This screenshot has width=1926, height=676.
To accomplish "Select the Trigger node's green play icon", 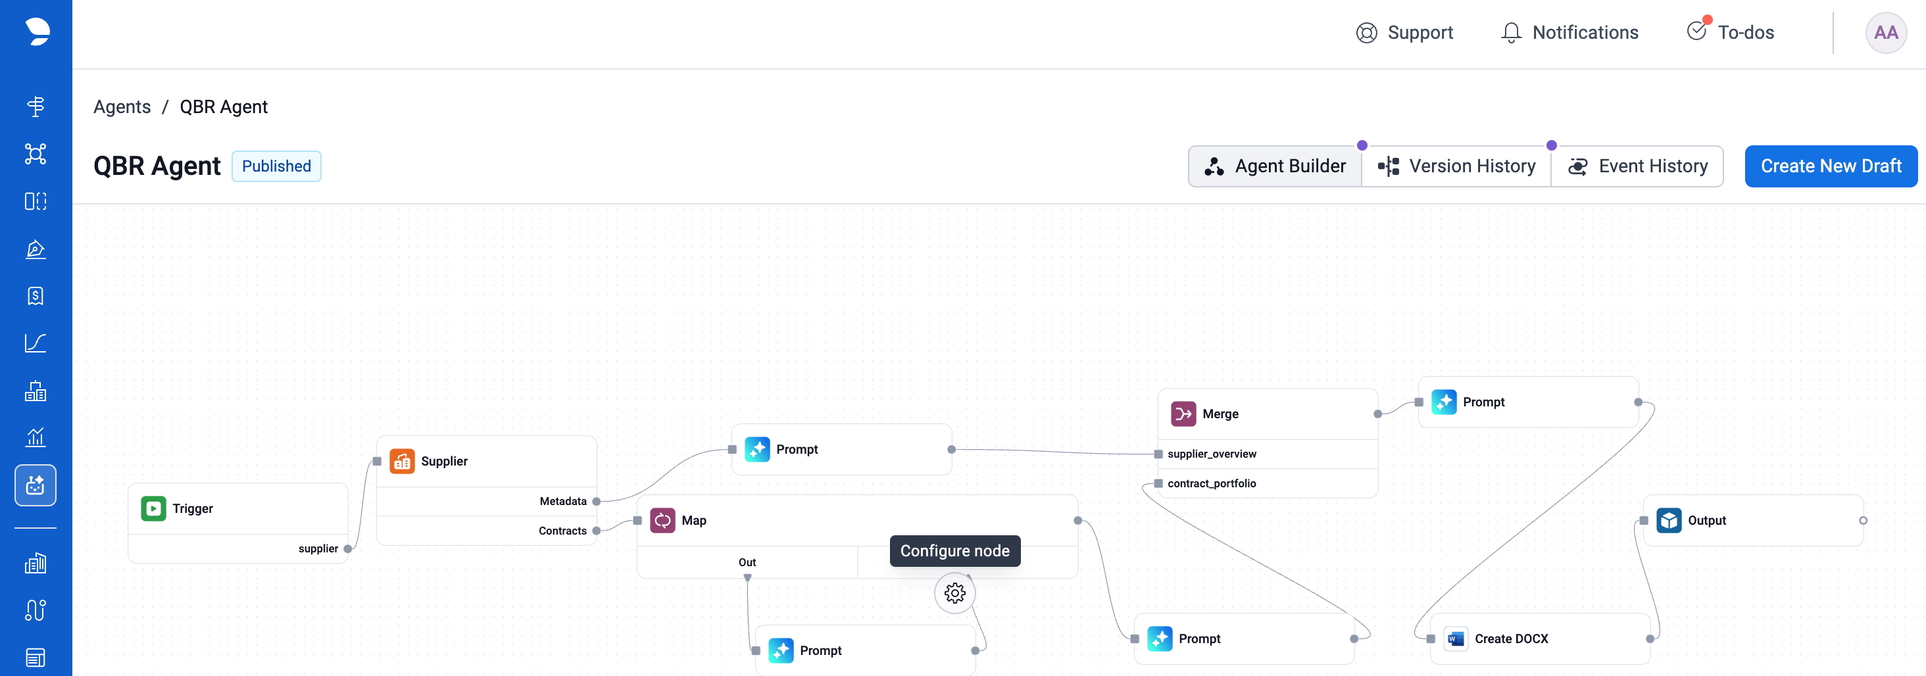I will tap(153, 508).
